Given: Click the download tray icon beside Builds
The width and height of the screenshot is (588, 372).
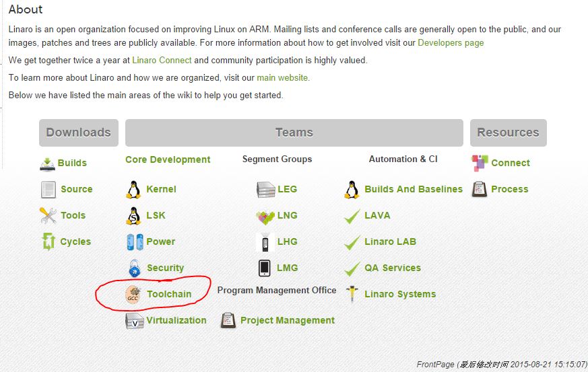Looking at the screenshot, I should [x=47, y=164].
